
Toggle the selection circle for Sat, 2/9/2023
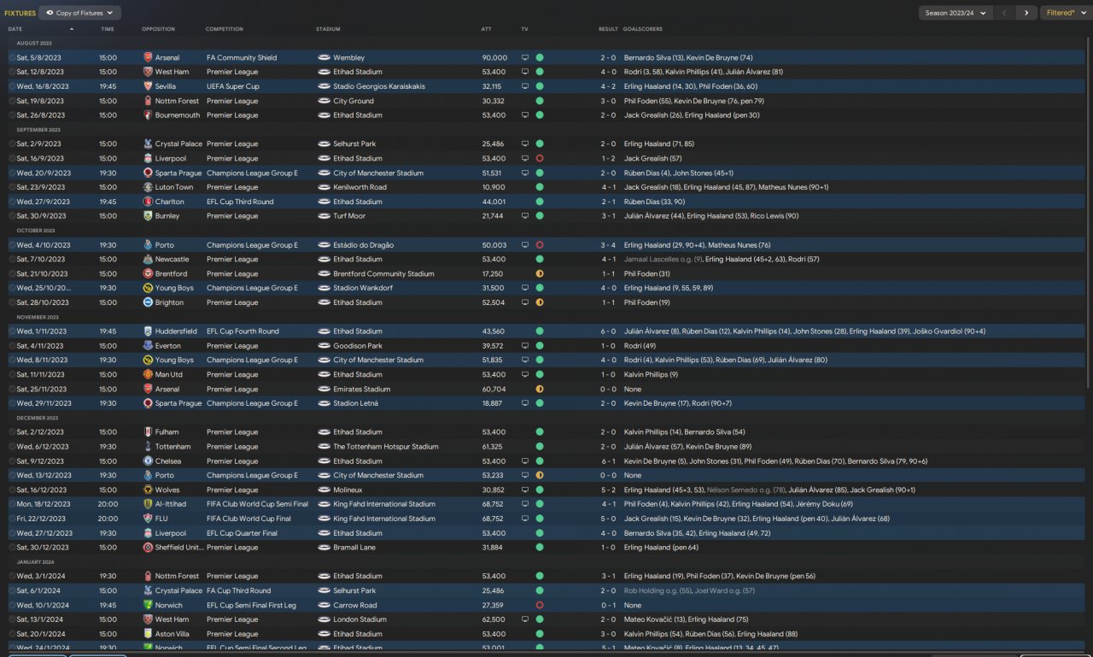click(12, 144)
